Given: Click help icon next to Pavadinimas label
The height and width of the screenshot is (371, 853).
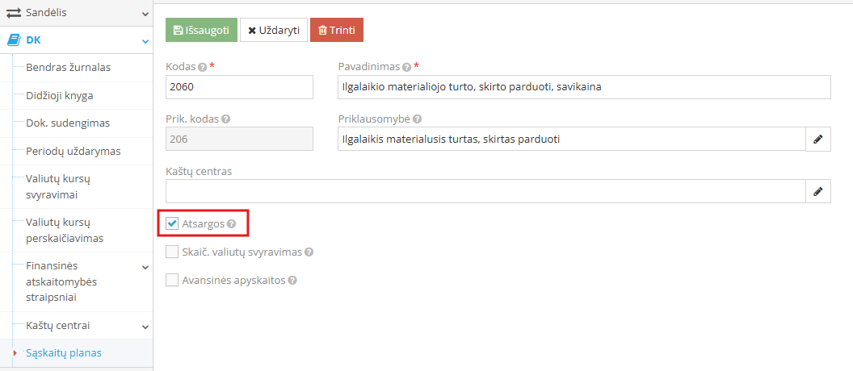Looking at the screenshot, I should [x=405, y=68].
